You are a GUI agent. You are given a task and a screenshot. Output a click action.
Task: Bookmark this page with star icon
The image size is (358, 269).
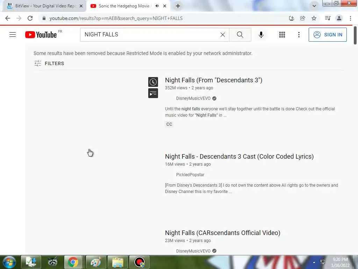pyautogui.click(x=314, y=18)
